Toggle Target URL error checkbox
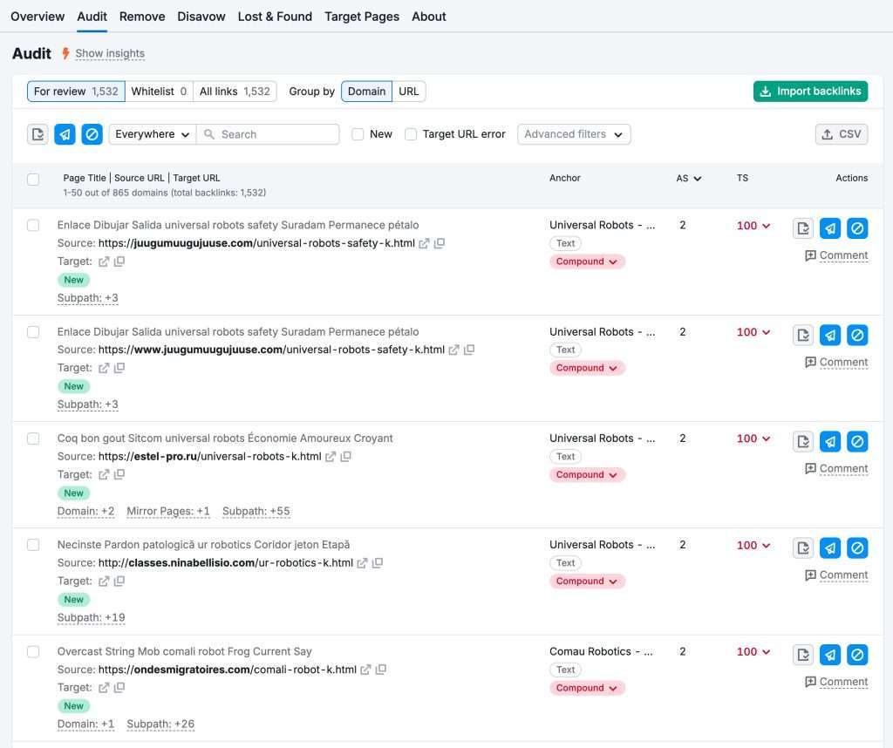 click(x=411, y=134)
